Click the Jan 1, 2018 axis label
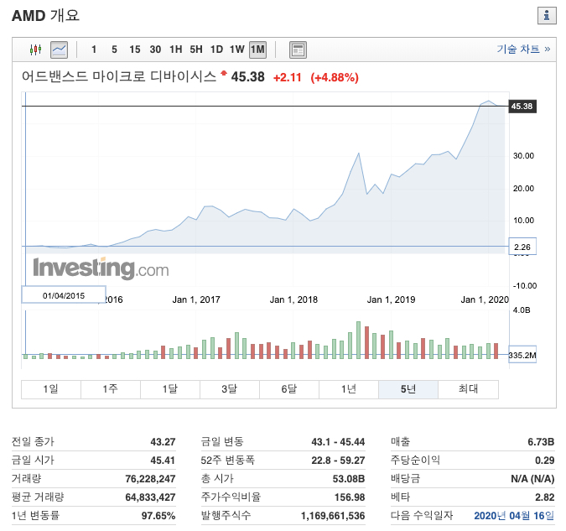 click(293, 299)
